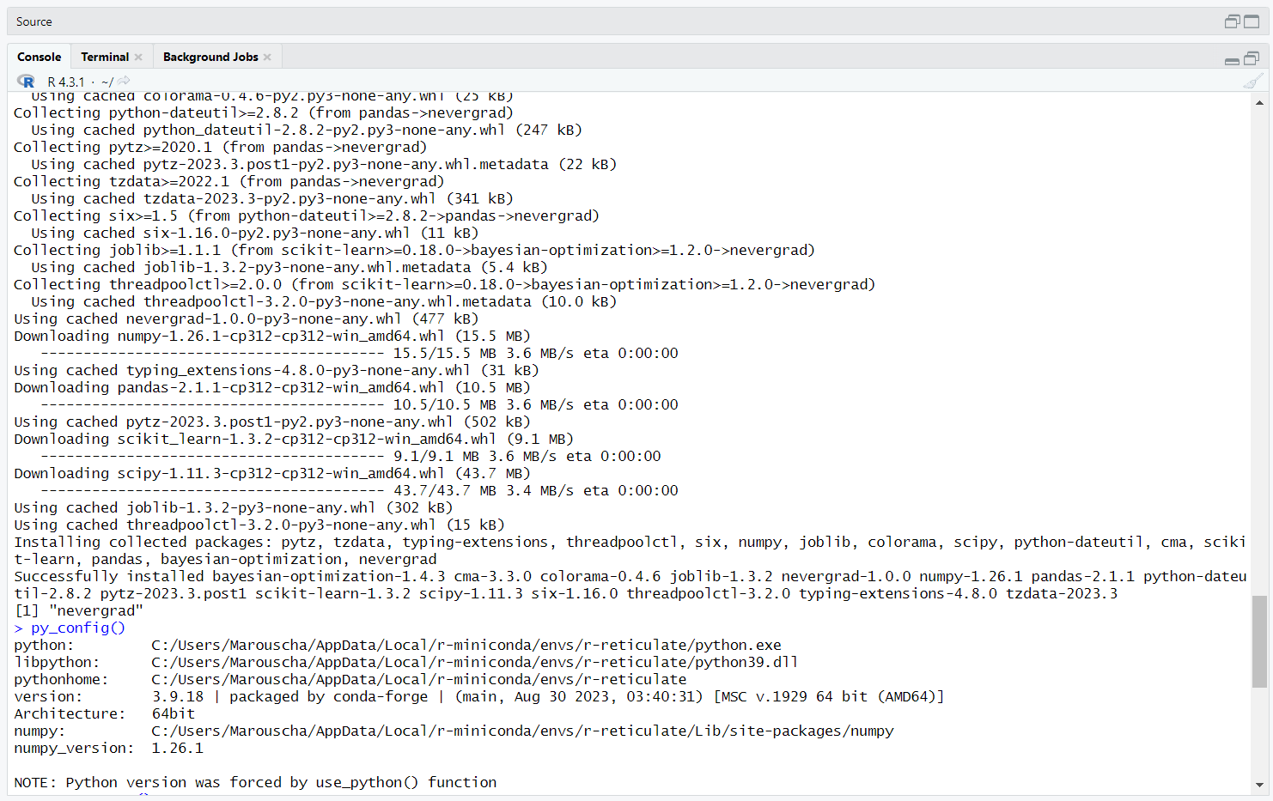Clear the console using the broom icon
The image size is (1273, 801).
1252,81
